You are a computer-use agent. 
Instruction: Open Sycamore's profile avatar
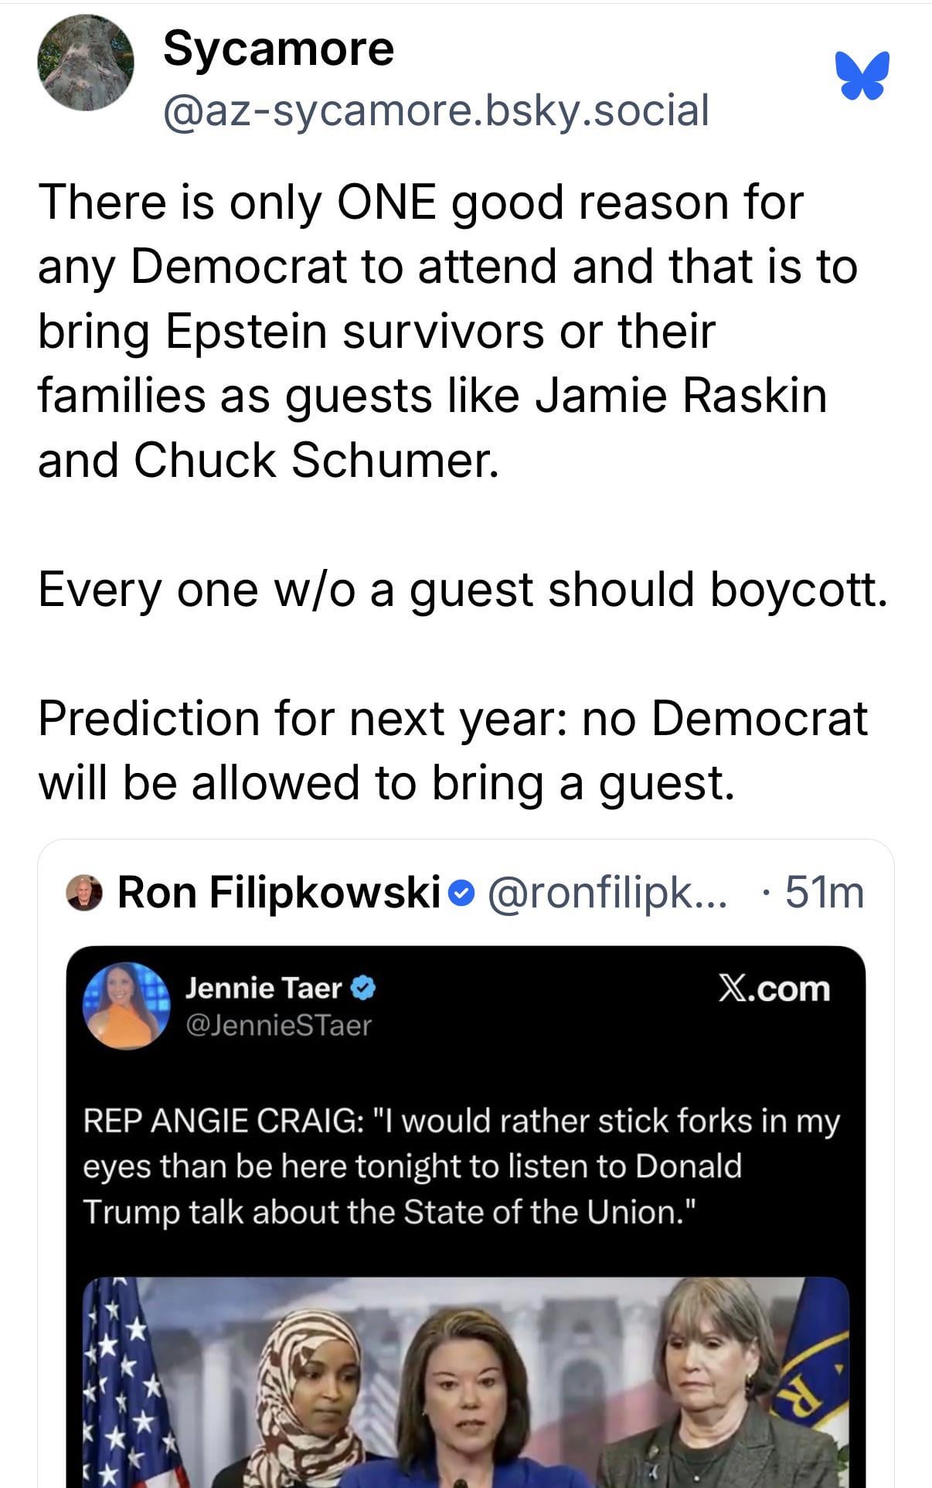tap(85, 63)
